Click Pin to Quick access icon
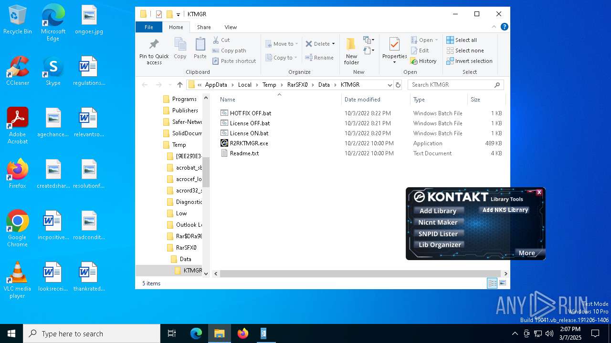Image resolution: width=611 pixels, height=343 pixels. 154,51
